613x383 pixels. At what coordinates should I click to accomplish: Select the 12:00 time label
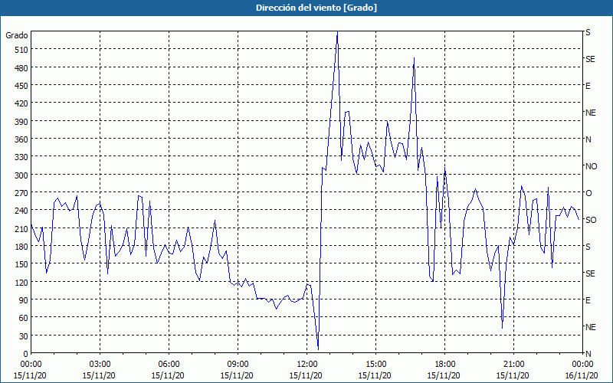click(x=307, y=365)
